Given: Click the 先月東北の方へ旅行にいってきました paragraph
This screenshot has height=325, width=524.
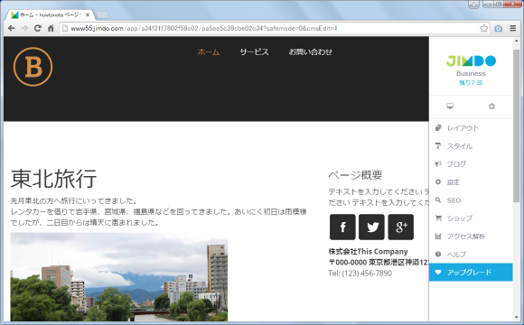Looking at the screenshot, I should 74,200.
